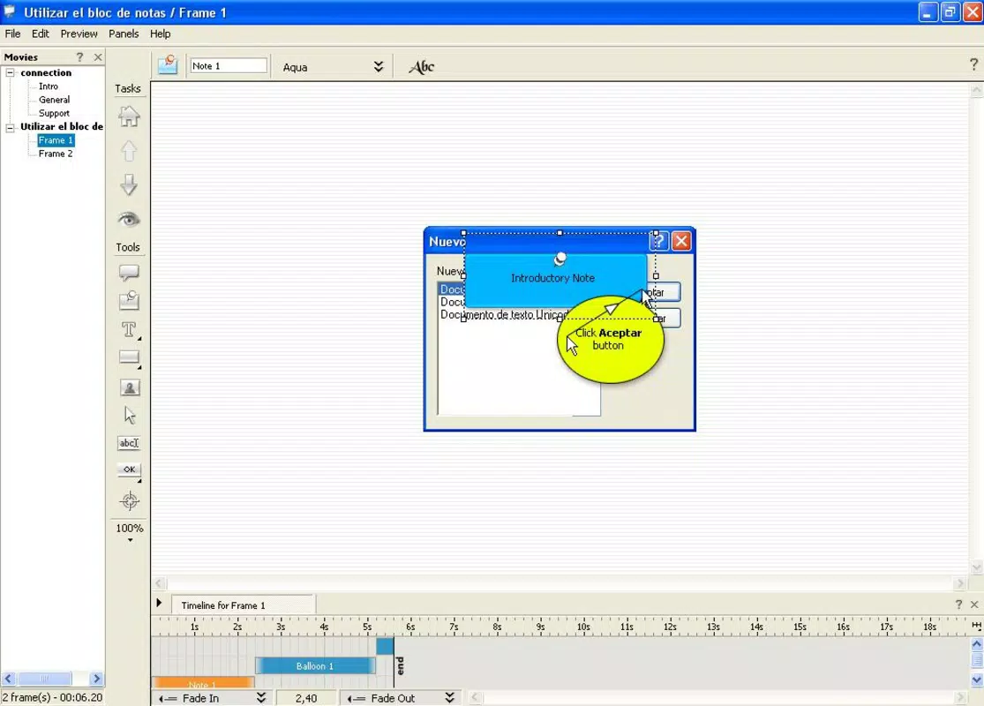984x706 pixels.
Task: Click the timeline panel help icon
Action: (x=958, y=605)
